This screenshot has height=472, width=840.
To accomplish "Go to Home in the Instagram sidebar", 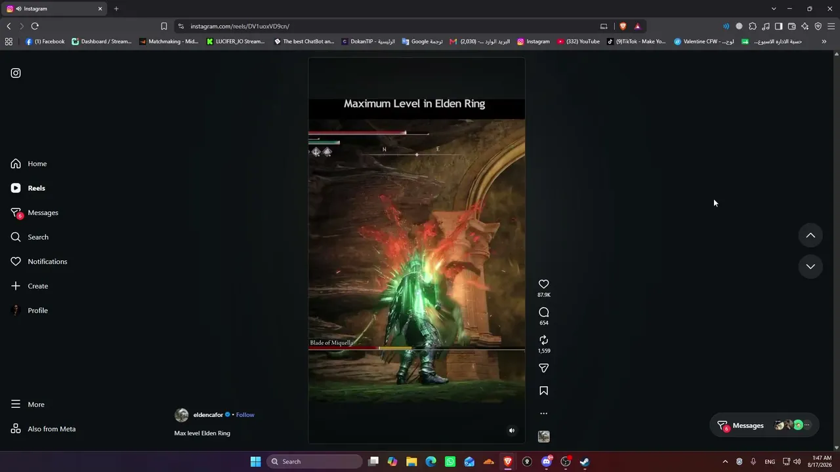I will (29, 164).
